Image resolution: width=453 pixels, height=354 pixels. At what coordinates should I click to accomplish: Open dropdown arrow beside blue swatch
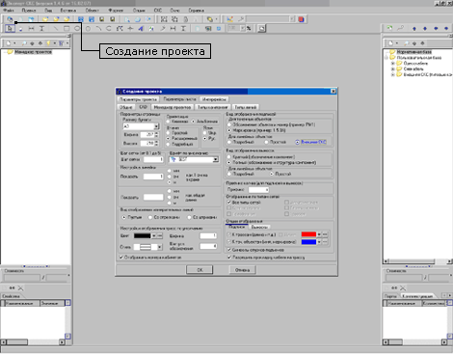319,242
